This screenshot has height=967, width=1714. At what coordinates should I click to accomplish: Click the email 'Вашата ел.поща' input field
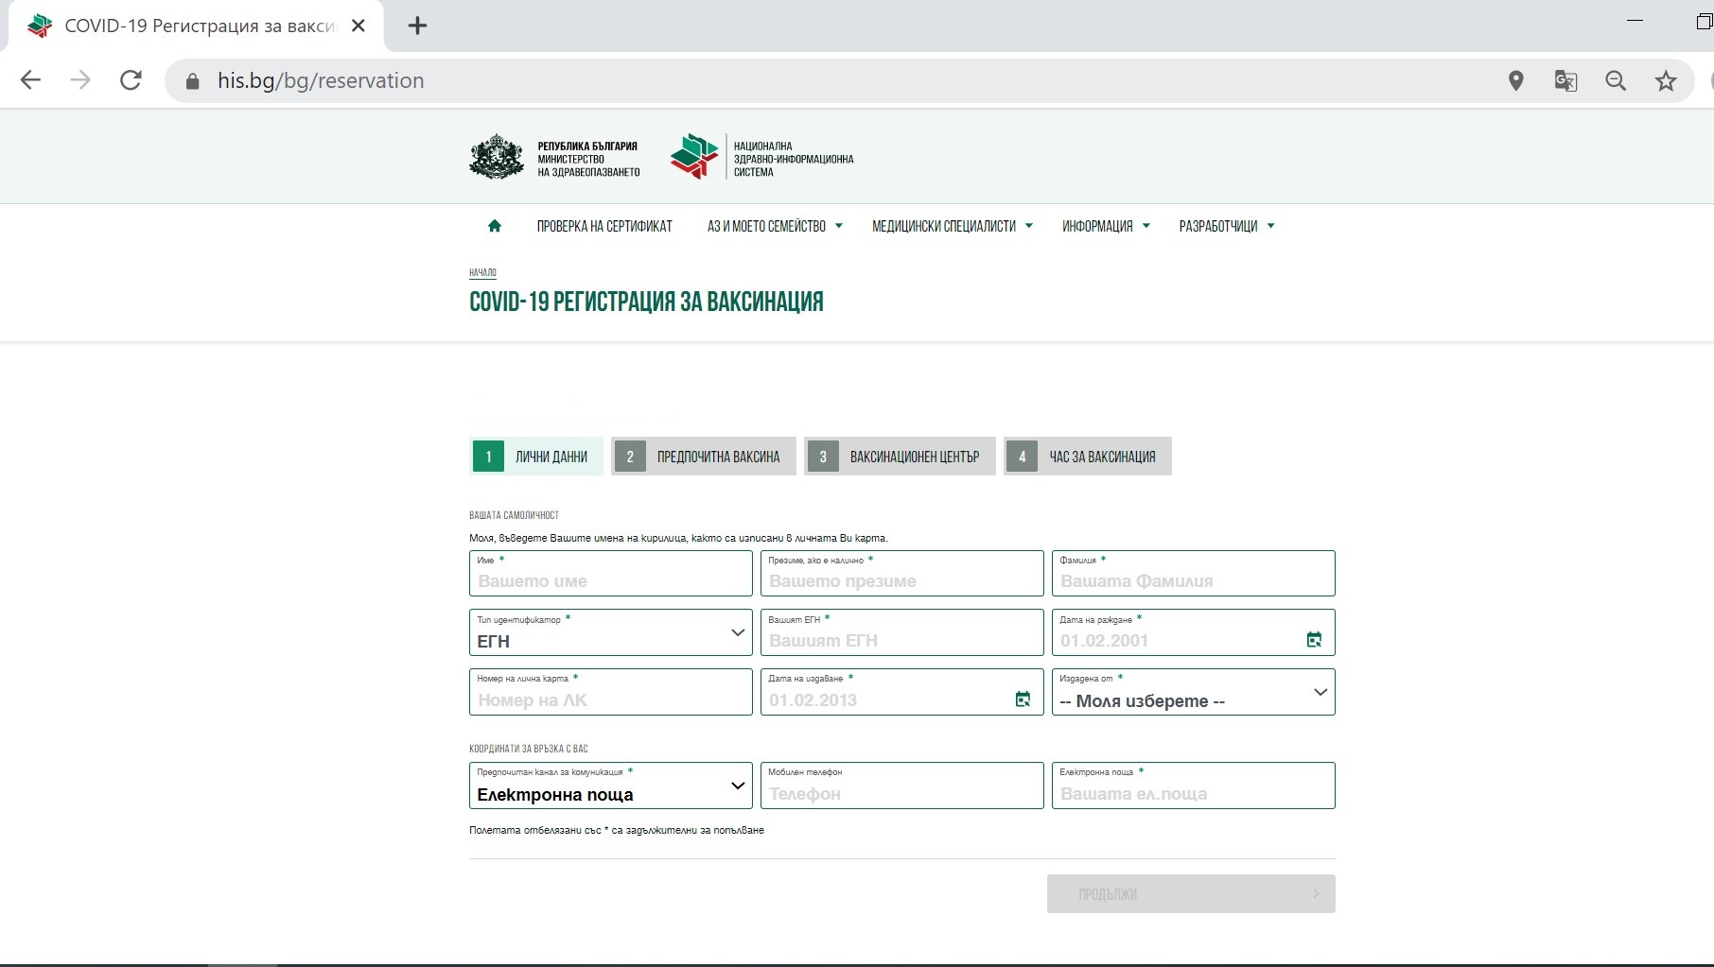coord(1193,793)
